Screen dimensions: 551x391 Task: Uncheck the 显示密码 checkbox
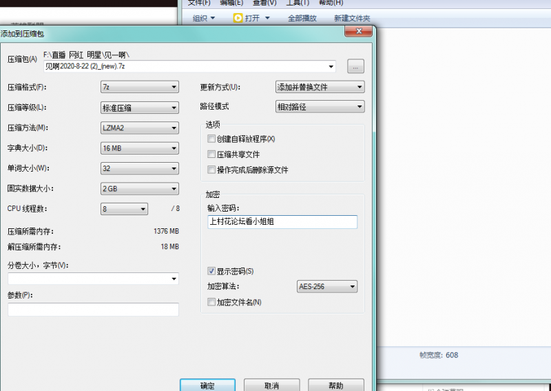pos(211,271)
